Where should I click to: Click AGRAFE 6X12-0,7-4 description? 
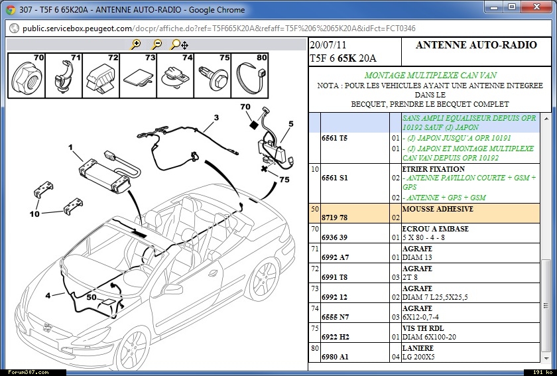pos(420,313)
